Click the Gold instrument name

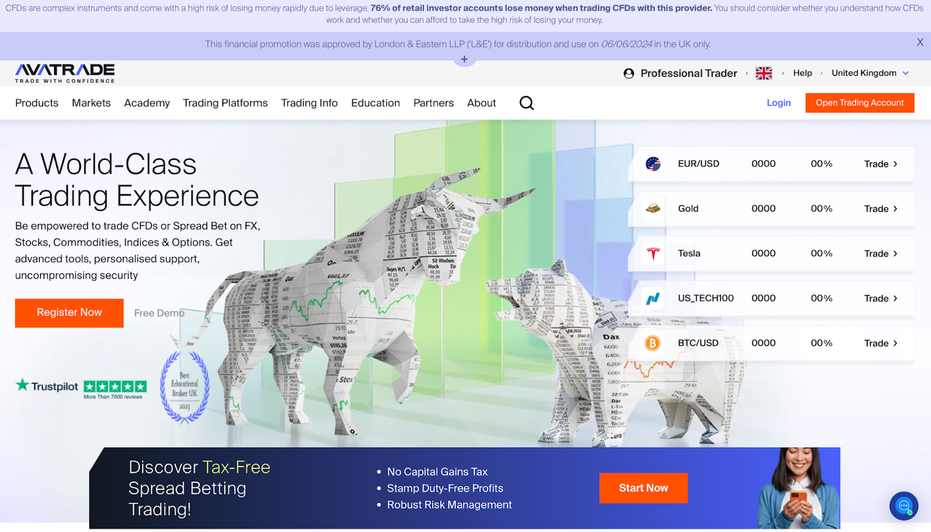(688, 208)
